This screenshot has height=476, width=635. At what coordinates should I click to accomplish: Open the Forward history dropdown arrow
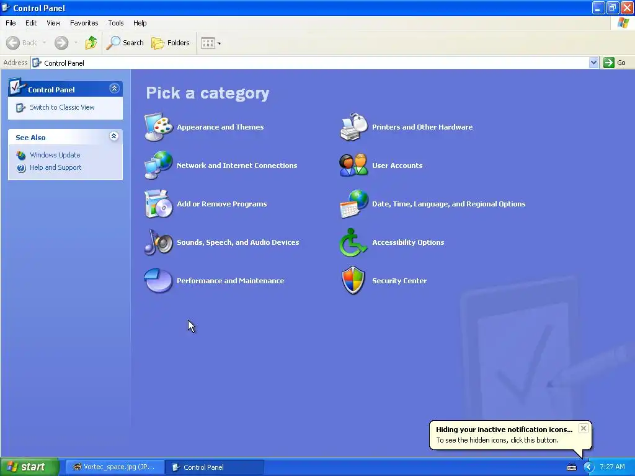click(76, 43)
